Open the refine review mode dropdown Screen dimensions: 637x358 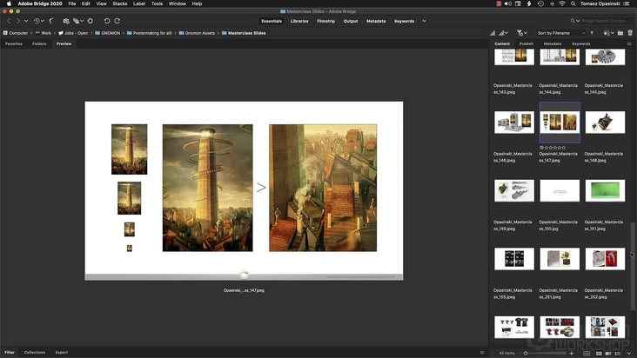click(78, 21)
